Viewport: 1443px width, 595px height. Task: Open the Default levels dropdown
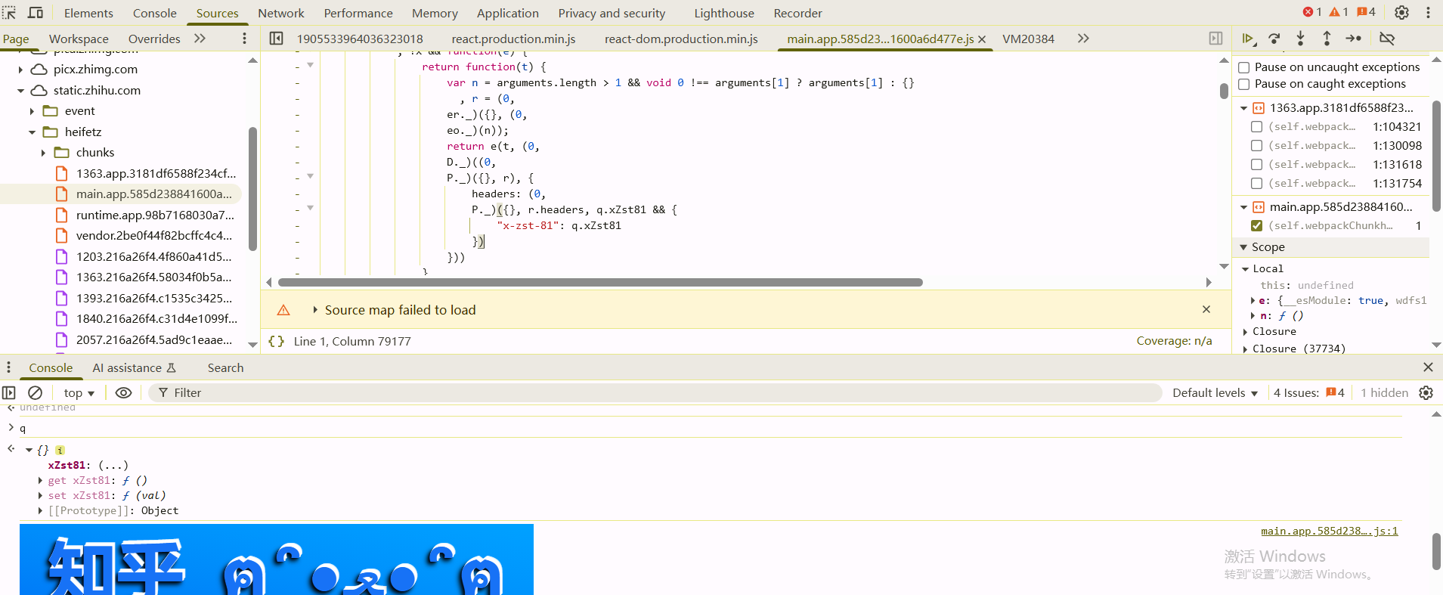coord(1215,393)
